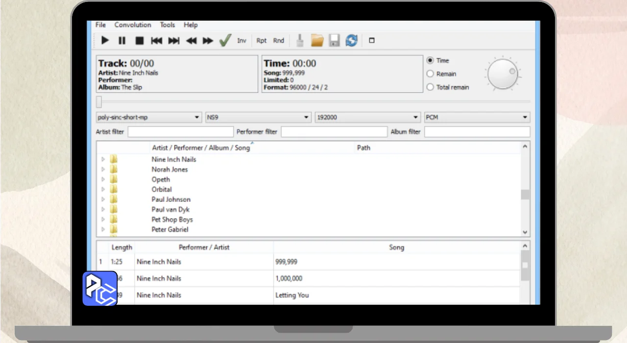Screen dimensions: 627x343
Task: Open the poly-sinc-short-mp filter dropdown
Action: tap(149, 118)
